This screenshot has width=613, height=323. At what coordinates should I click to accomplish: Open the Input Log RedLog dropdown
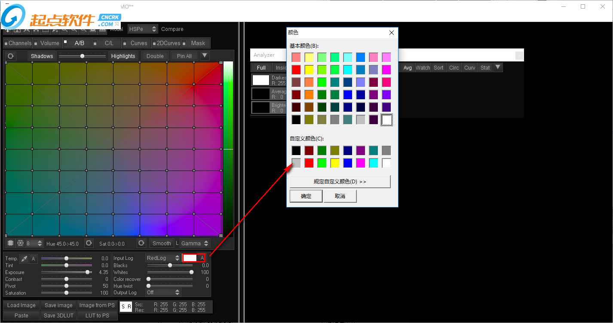coord(162,258)
